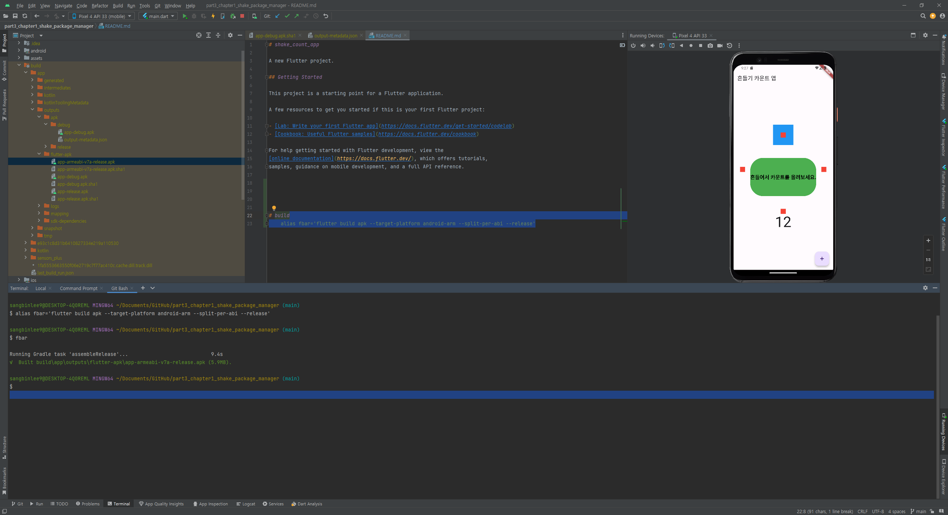Image resolution: width=948 pixels, height=515 pixels.
Task: Open the Refactor menu
Action: click(100, 6)
